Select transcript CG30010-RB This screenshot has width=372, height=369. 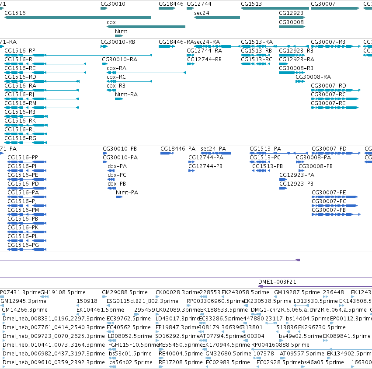104,46
